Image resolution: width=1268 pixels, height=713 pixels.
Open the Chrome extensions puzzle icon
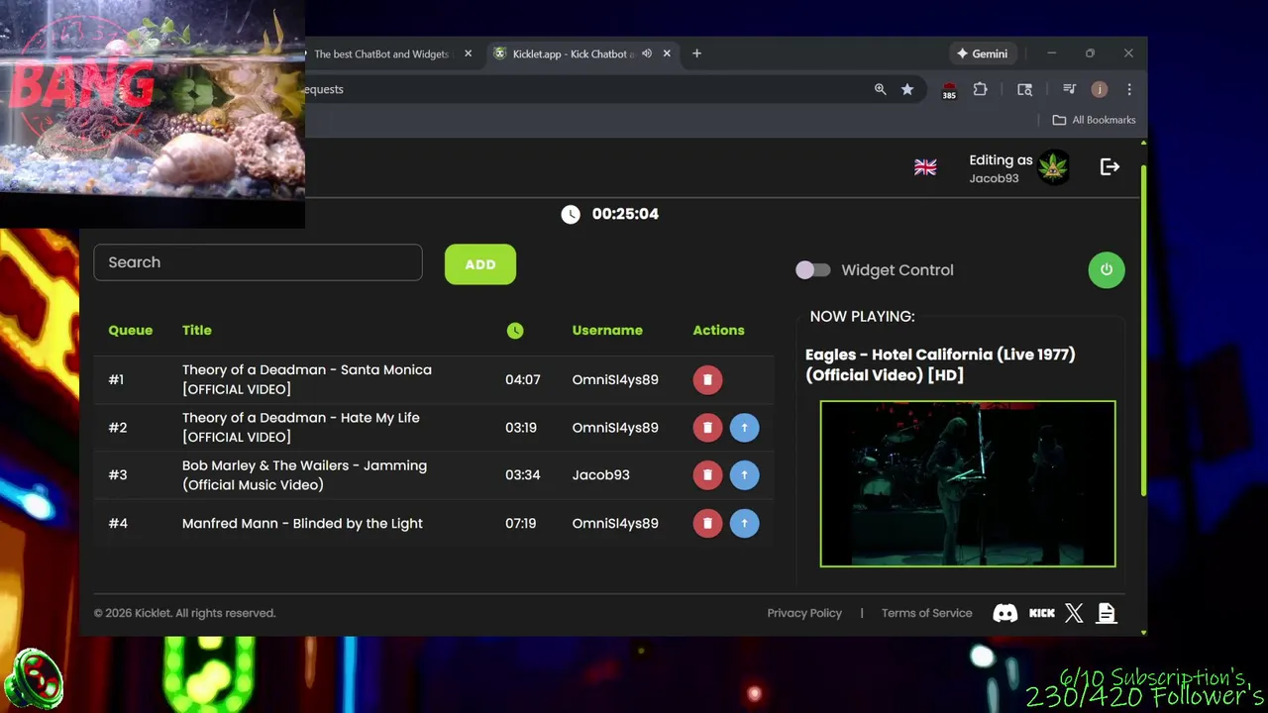point(980,89)
